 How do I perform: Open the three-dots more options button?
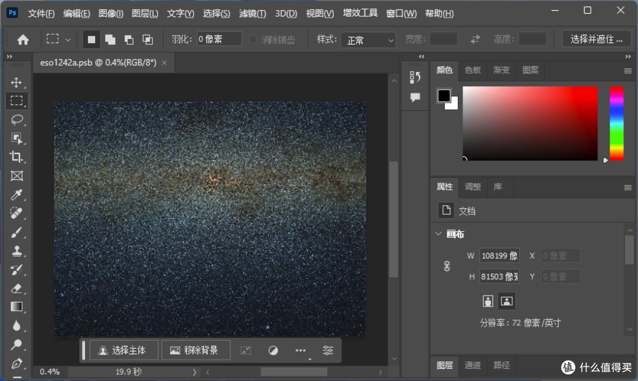(x=300, y=350)
